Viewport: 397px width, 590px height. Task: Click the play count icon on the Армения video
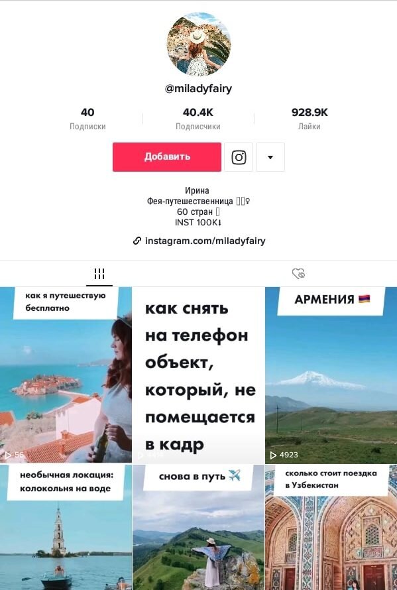point(274,455)
